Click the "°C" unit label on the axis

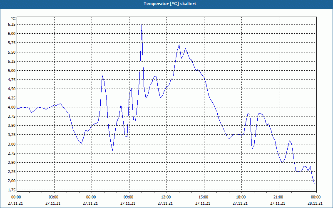(x=13, y=19)
